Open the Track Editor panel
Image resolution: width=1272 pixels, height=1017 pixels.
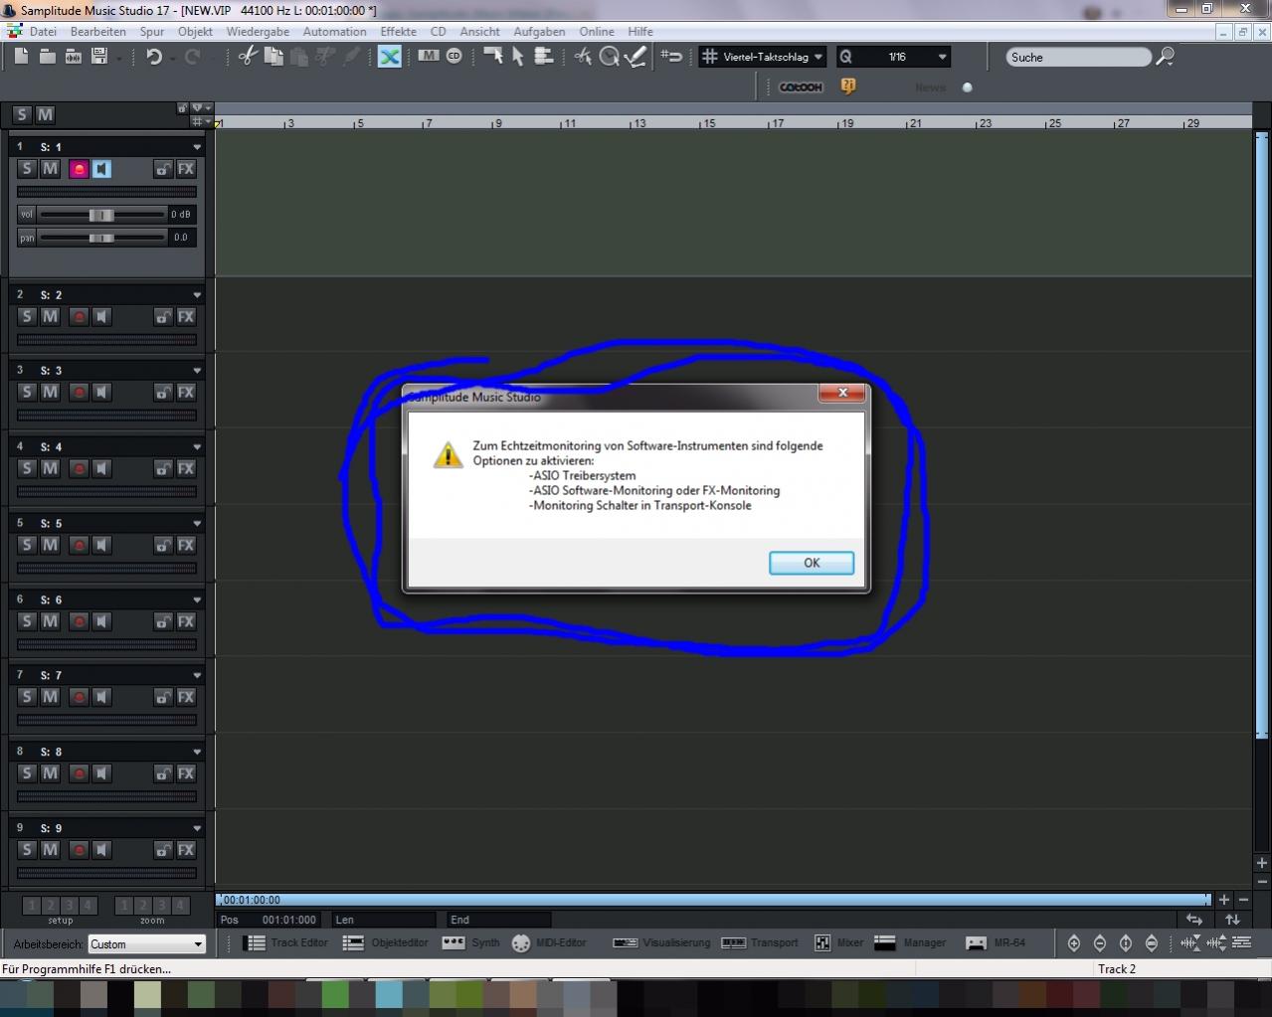pyautogui.click(x=286, y=942)
